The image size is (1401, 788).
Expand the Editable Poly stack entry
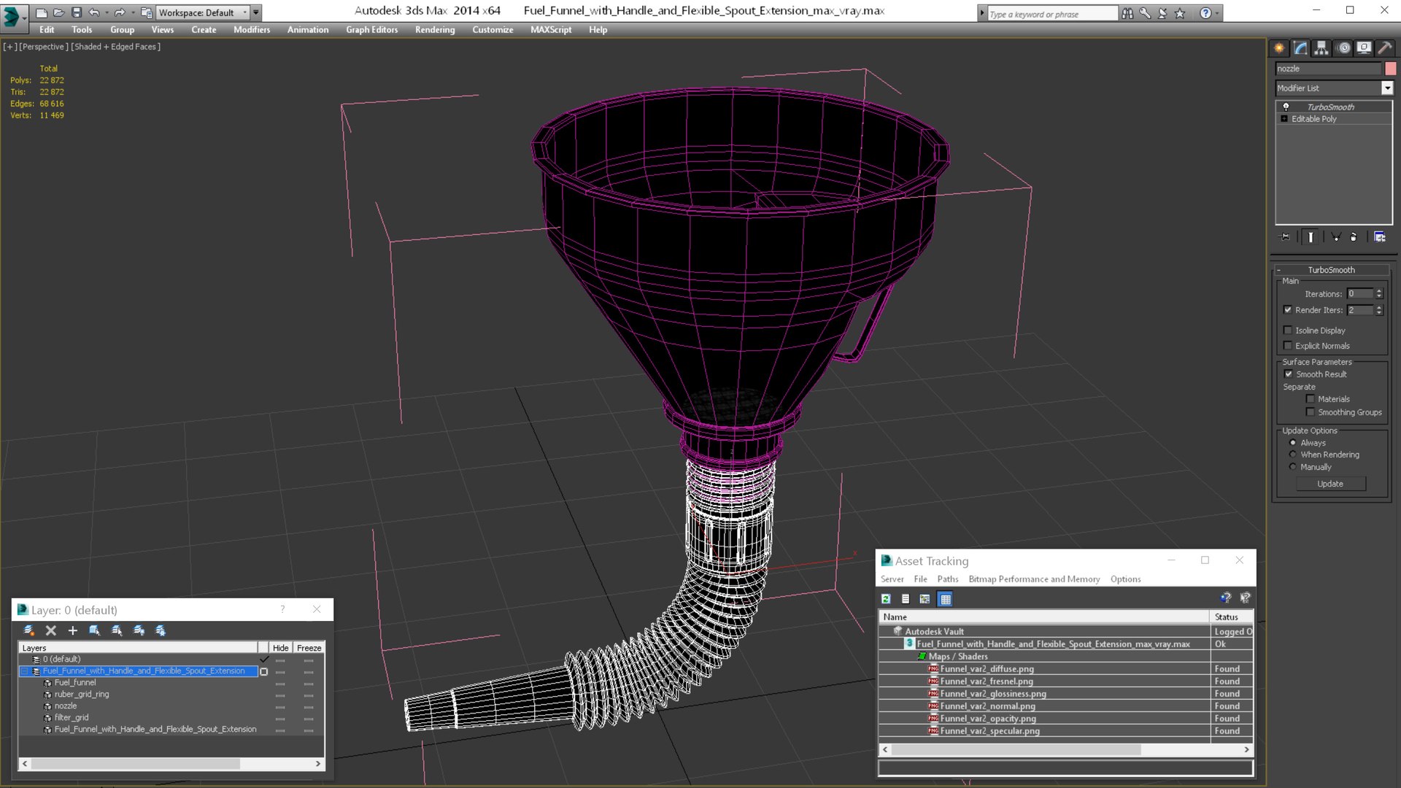pyautogui.click(x=1284, y=119)
